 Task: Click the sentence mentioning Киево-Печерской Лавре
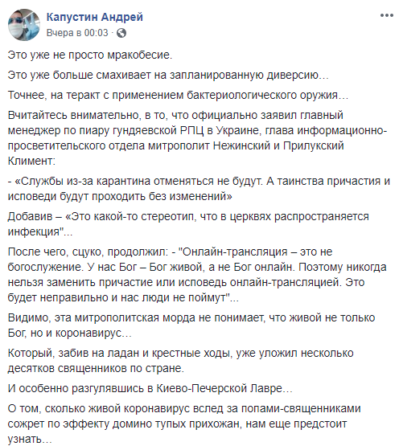(150, 388)
